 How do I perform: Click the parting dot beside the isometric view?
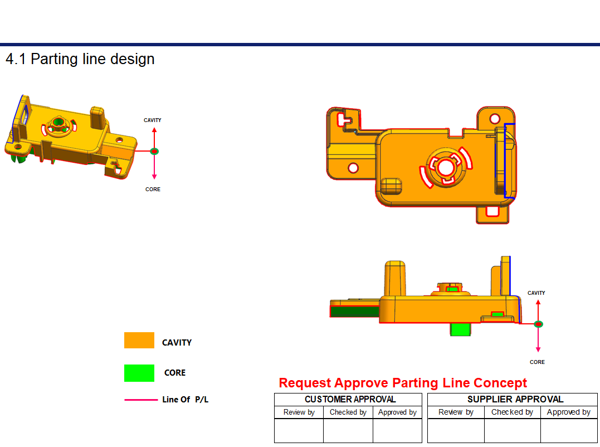(x=154, y=151)
